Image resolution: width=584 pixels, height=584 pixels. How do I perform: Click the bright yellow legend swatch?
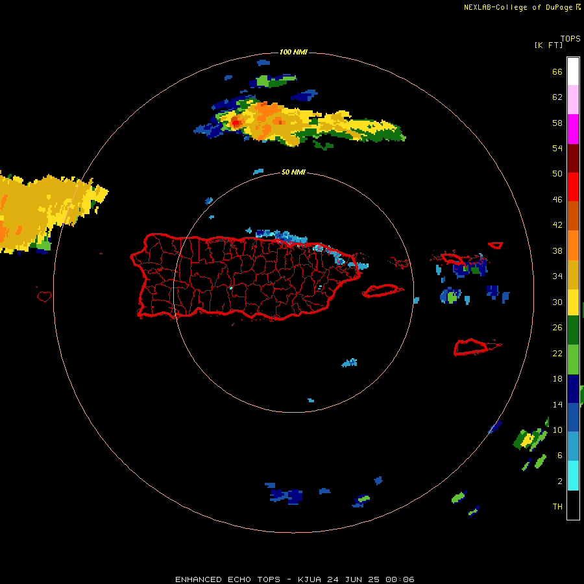[x=573, y=302]
